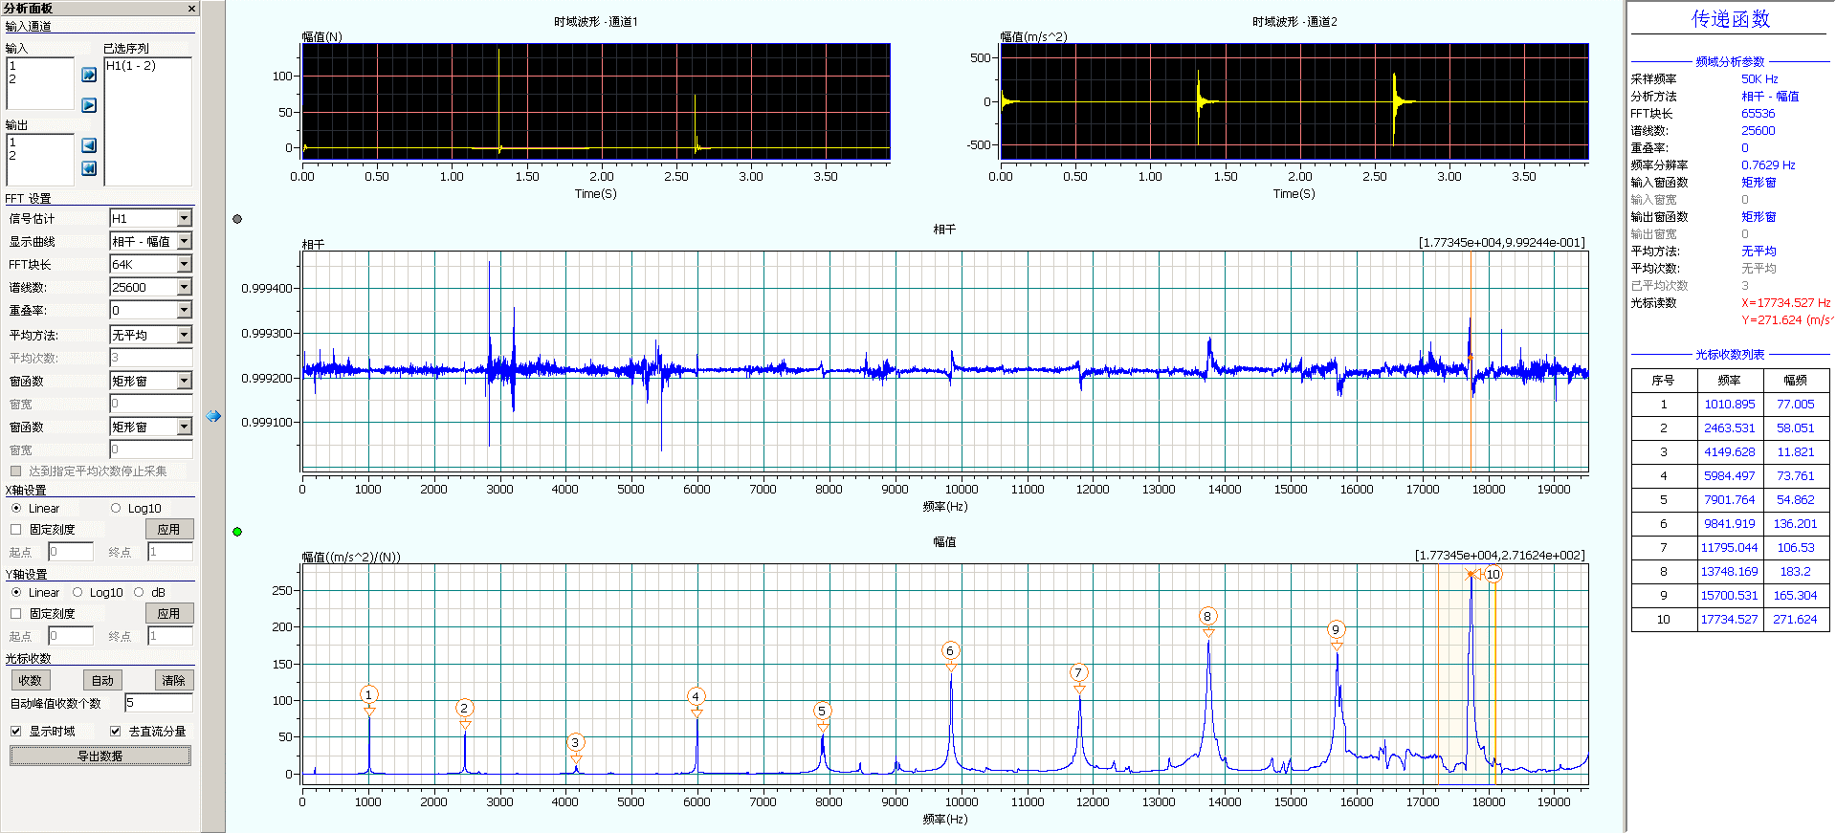Select Log10 for the X-axis scale
The image size is (1836, 833).
117,509
